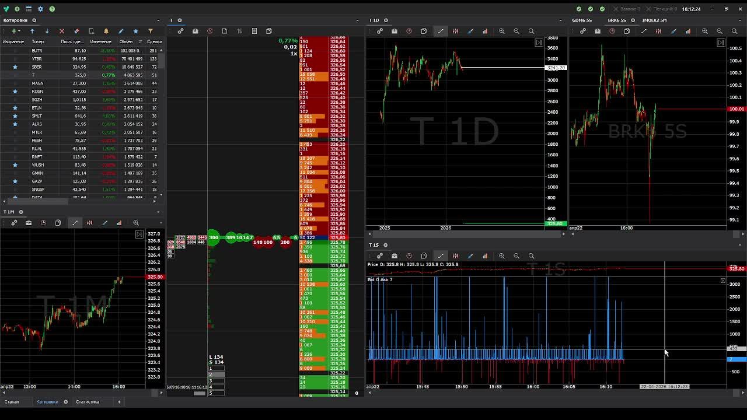Viewport: 747px width, 420px height.
Task: Toggle favorite star for SMLT row
Action: coord(15,116)
